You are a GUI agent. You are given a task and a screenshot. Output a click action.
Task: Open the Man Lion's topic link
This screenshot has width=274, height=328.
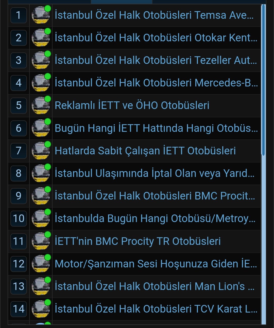pyautogui.click(x=155, y=286)
